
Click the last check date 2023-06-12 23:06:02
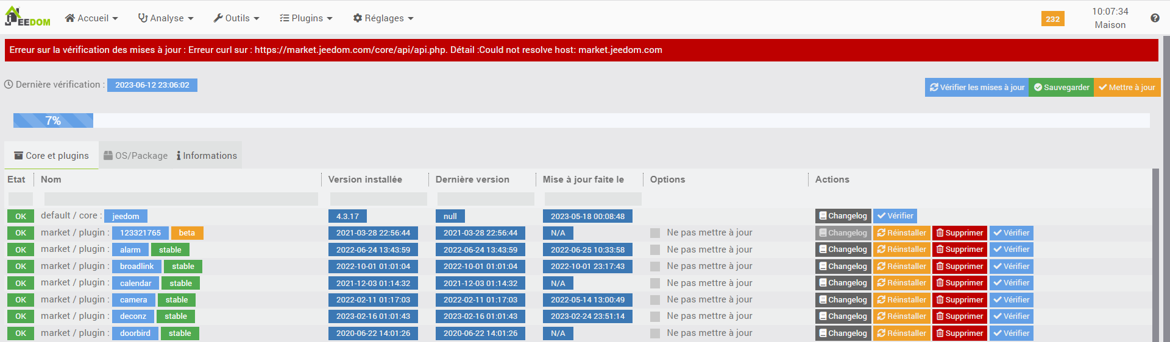[x=152, y=85]
